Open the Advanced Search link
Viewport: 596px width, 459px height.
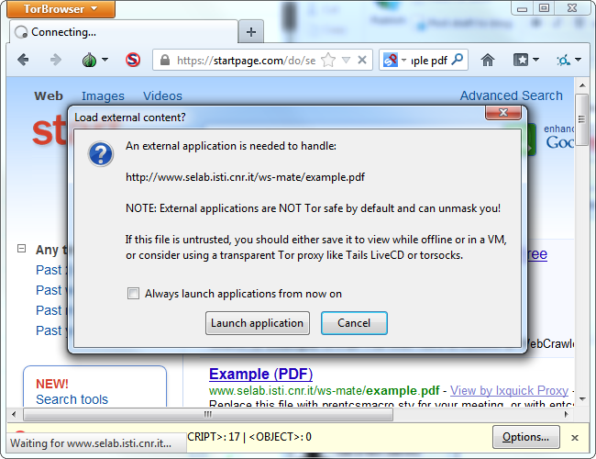pos(512,95)
